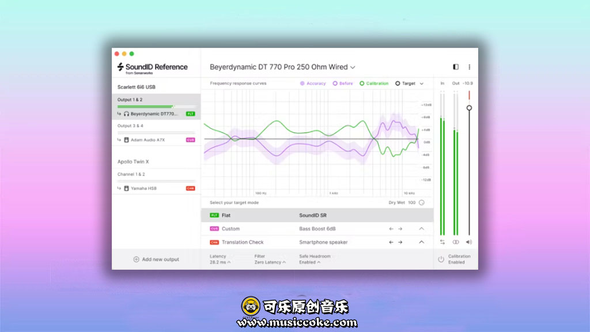Click next arrow on the Custom row
The image size is (590, 332).
point(400,229)
